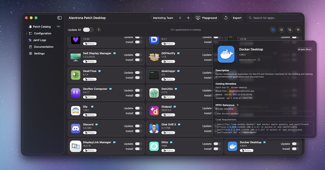325x170 pixels.
Task: Click the desktoppr exec icon
Action: tap(154, 75)
